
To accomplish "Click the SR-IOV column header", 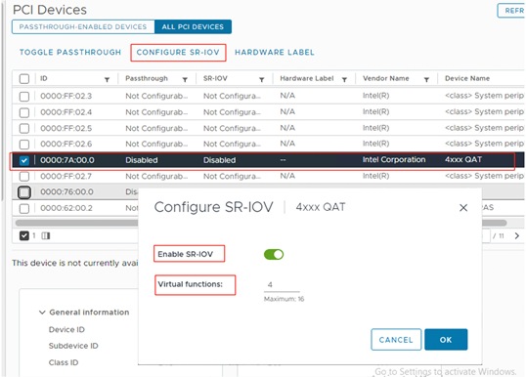I will pyautogui.click(x=215, y=78).
